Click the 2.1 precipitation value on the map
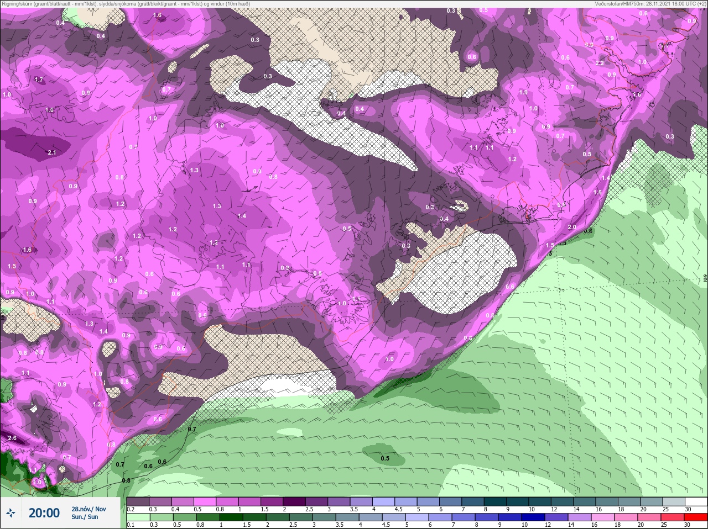This screenshot has width=708, height=529. click(x=52, y=152)
